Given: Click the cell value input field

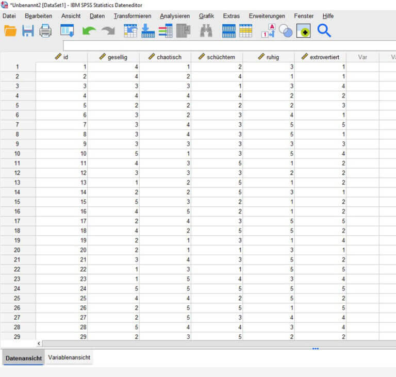Looking at the screenshot, I should [x=227, y=45].
